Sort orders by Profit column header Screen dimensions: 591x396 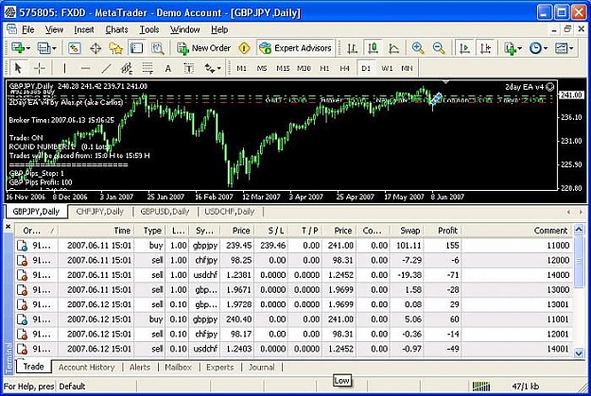(x=443, y=231)
